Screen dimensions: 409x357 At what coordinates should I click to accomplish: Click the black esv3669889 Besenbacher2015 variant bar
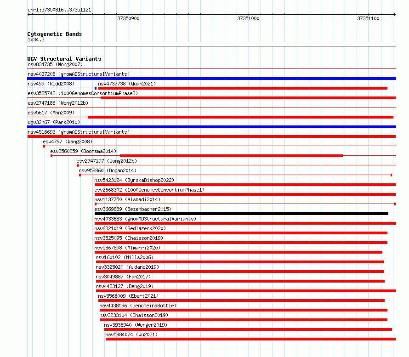[241, 214]
